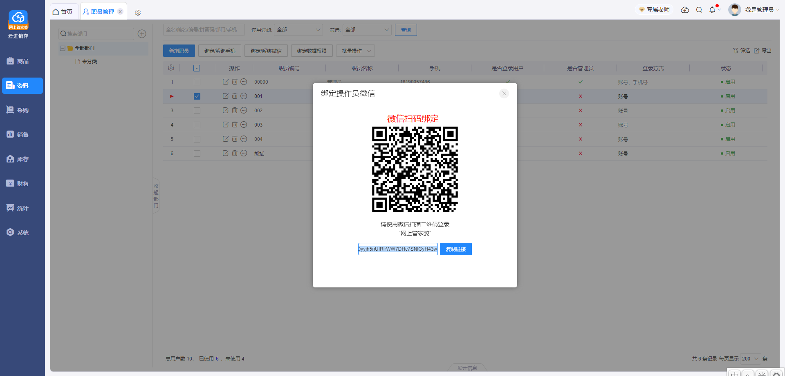
Task: Open the 财务 sidebar module
Action: pos(22,184)
